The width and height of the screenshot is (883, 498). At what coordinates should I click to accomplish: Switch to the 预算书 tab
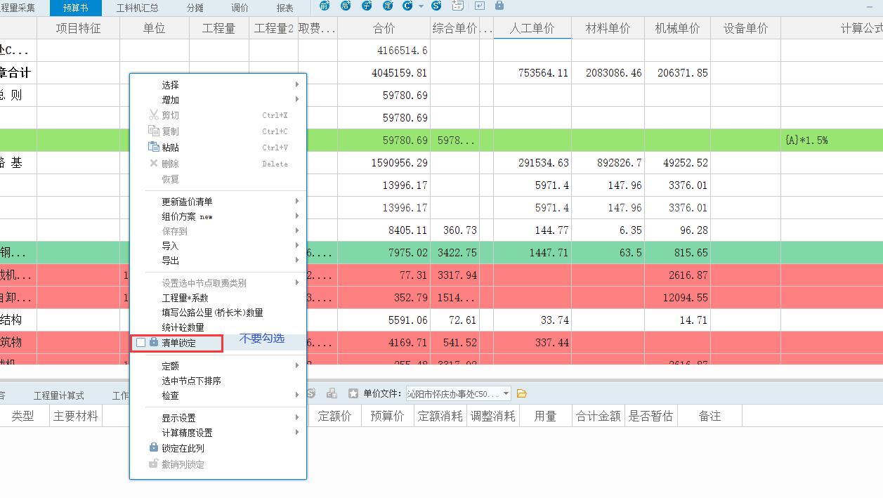pos(75,8)
